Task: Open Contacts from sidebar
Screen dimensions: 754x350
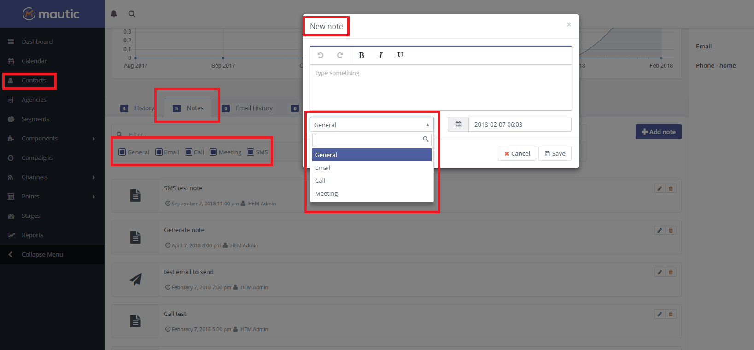Action: 52,80
